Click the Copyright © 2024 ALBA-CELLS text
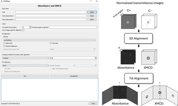Screen dimensions: 178x106 pyautogui.click(x=11, y=104)
